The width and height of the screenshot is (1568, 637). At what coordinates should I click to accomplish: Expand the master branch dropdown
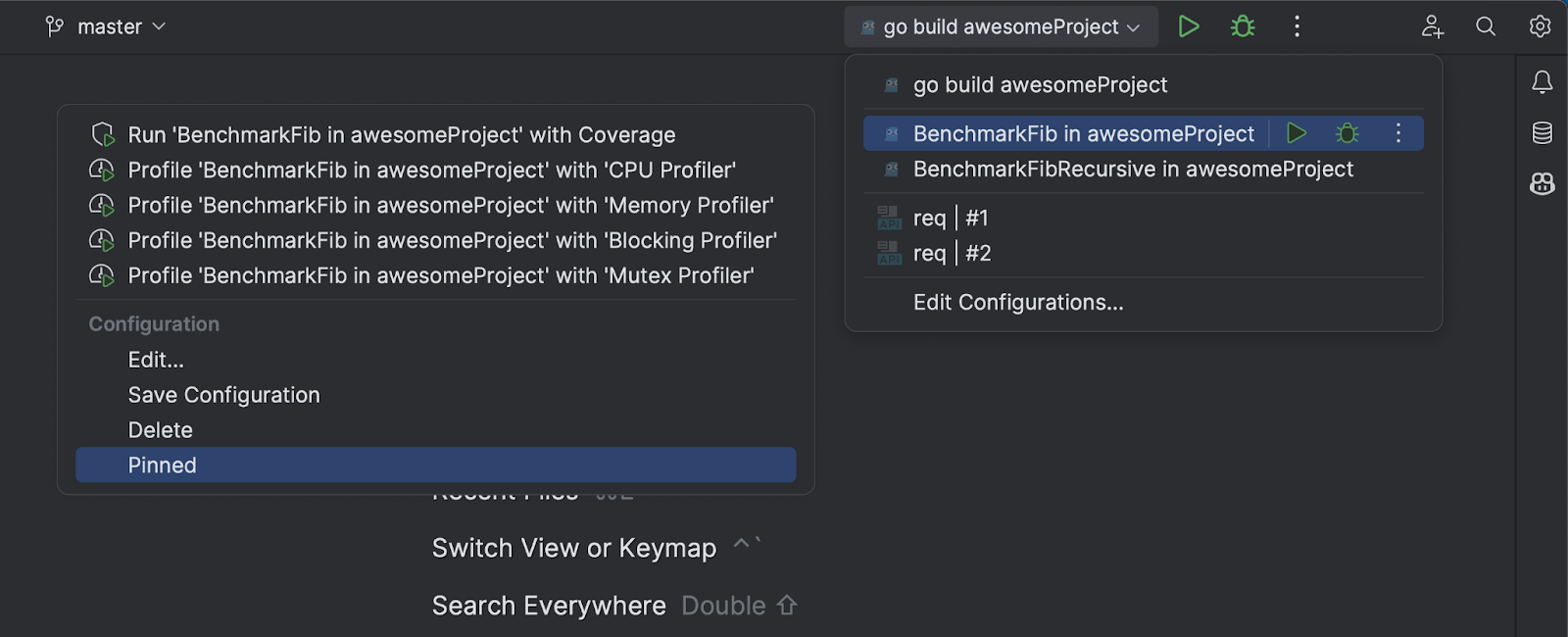[106, 26]
